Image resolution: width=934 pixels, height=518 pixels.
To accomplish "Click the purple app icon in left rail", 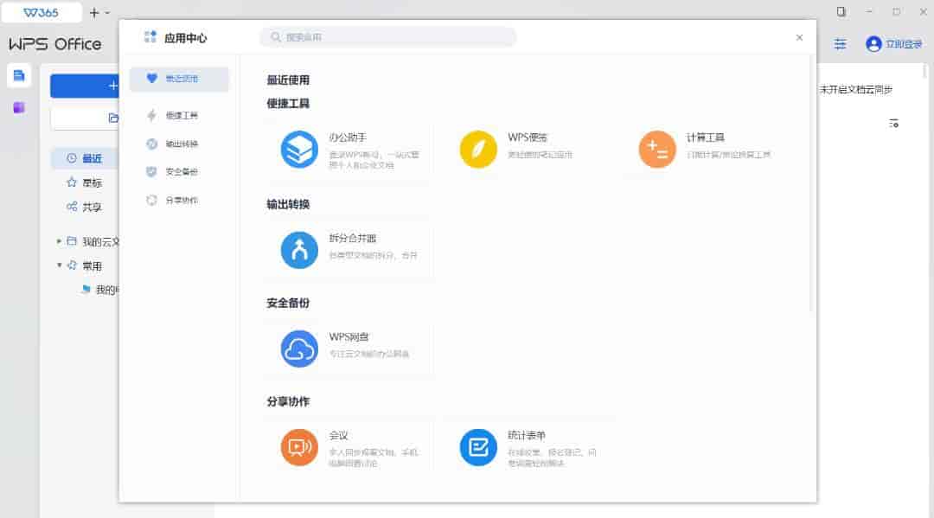I will click(x=19, y=107).
